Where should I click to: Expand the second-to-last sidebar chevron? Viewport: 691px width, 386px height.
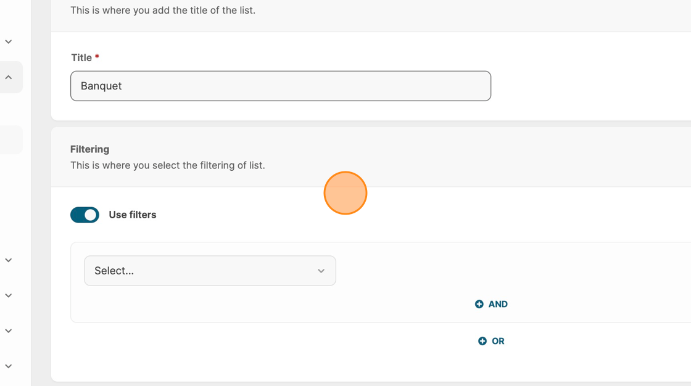[x=9, y=331]
